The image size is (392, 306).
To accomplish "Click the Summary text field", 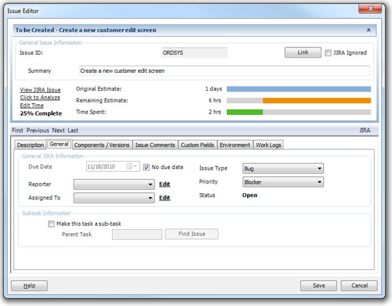I will click(x=224, y=71).
